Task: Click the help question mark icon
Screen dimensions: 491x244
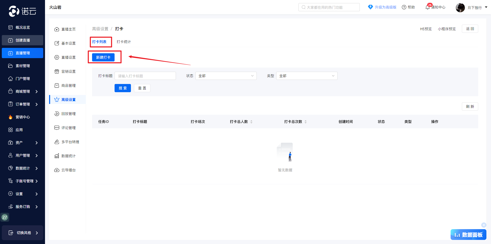Action: tap(404, 7)
